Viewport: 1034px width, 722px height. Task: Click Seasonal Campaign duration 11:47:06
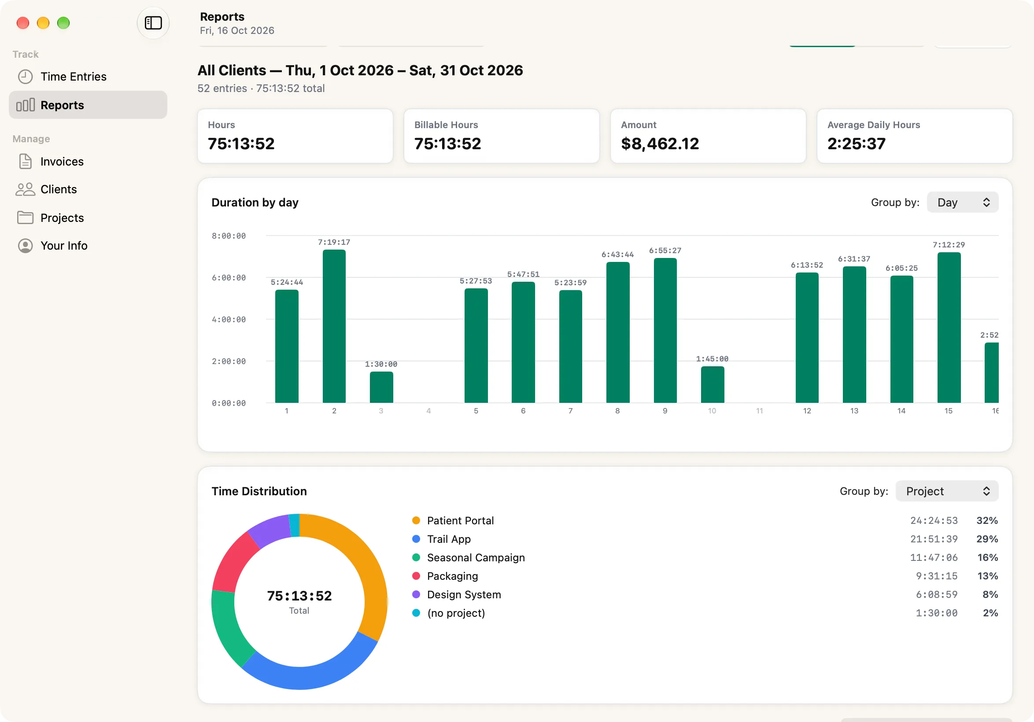(934, 557)
